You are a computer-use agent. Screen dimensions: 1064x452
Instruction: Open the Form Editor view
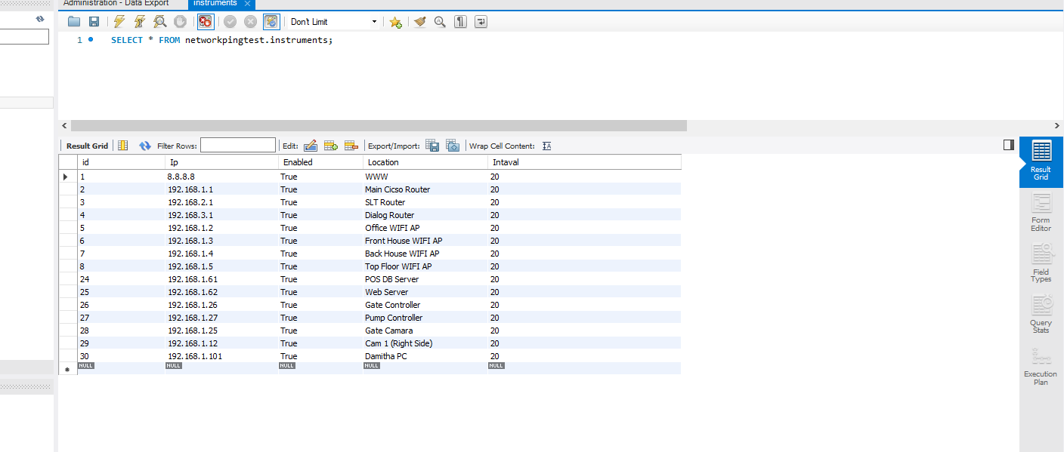click(x=1041, y=212)
